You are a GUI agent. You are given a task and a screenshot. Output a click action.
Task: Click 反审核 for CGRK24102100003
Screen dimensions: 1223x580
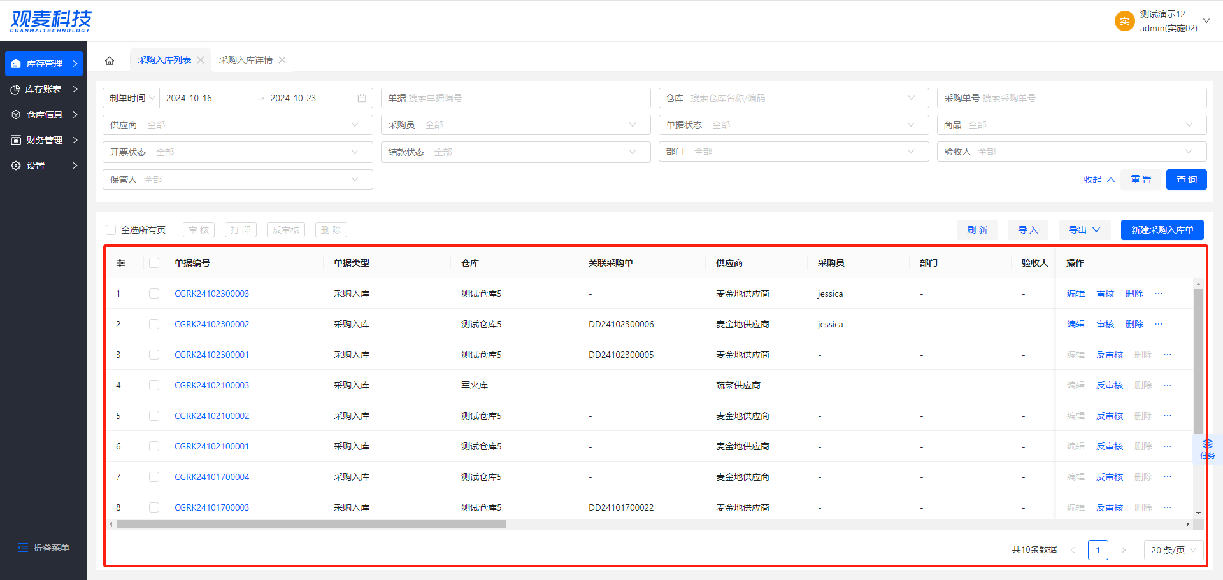click(1110, 385)
